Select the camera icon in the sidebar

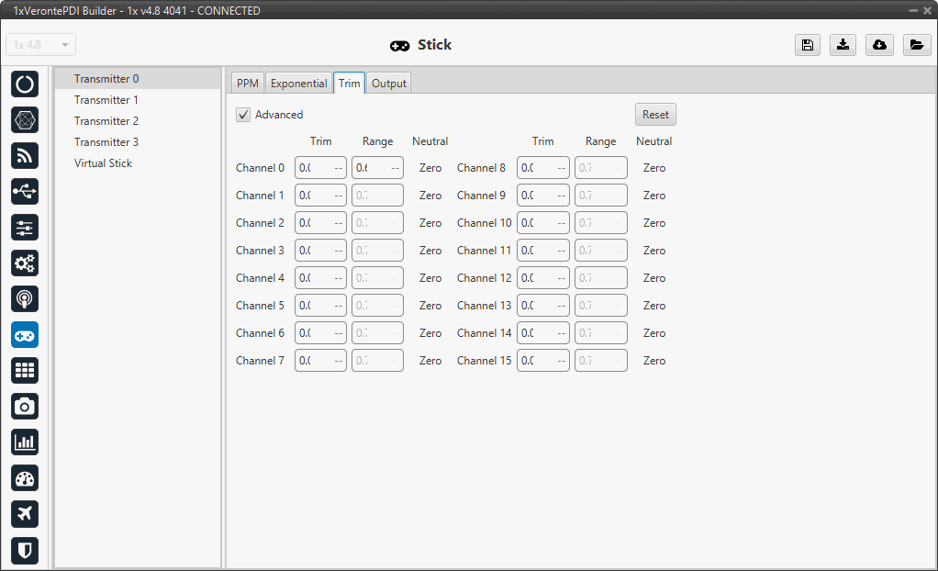coord(25,406)
